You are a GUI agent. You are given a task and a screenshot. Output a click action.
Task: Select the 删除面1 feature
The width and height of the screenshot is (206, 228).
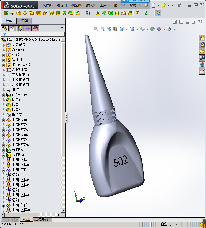(x=18, y=115)
